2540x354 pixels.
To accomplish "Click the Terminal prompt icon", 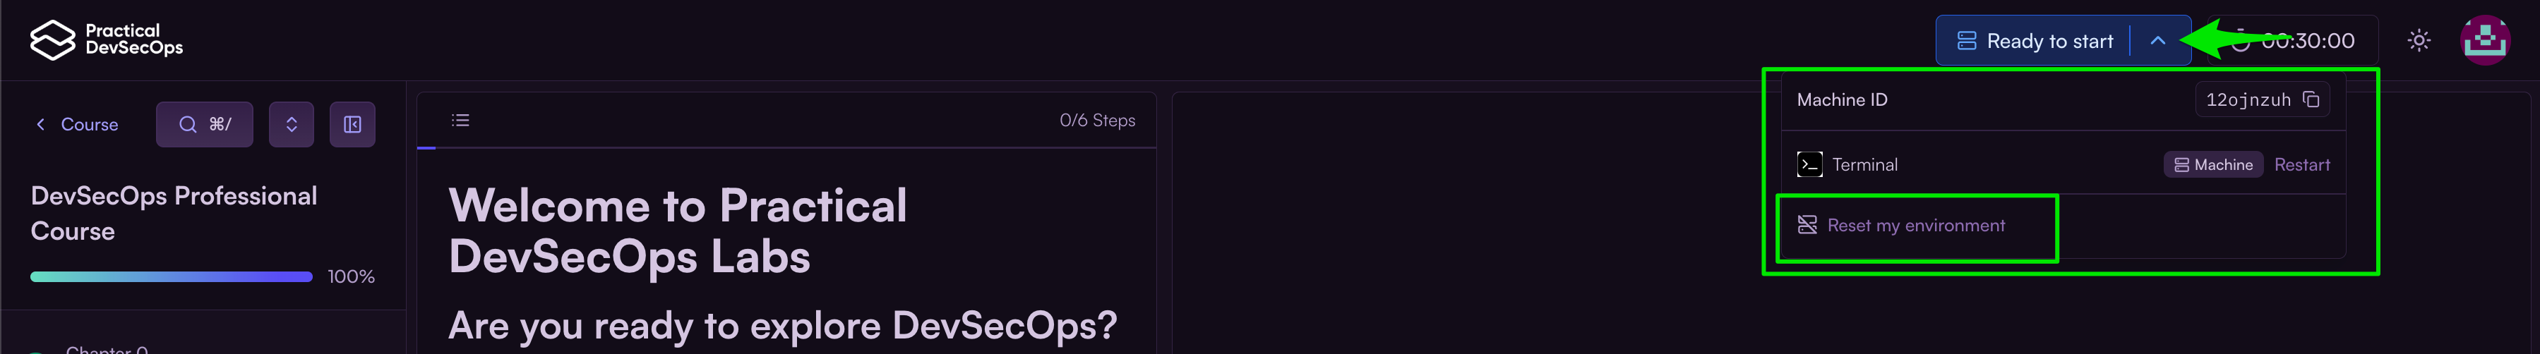I will pos(1809,165).
